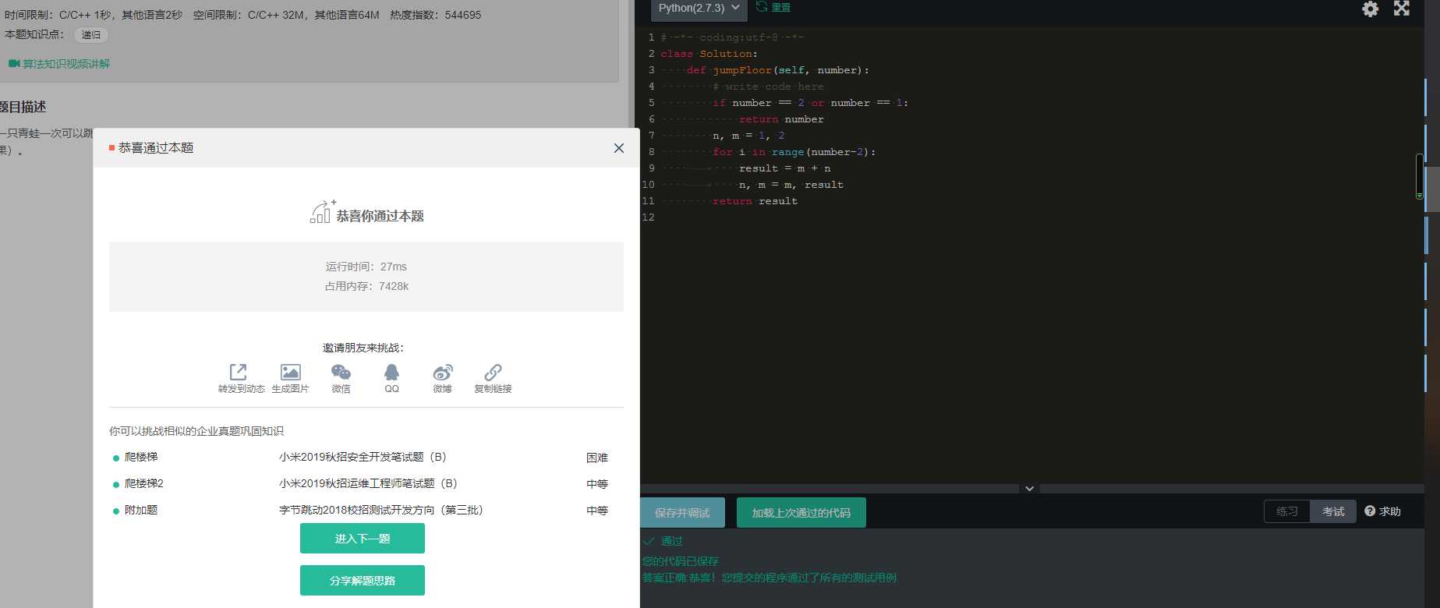Switch to 练习 mode

[x=1287, y=511]
